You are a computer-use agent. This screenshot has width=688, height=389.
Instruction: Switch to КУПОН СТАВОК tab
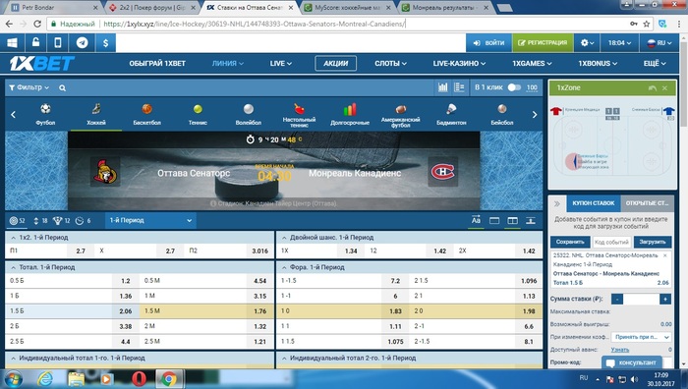[594, 203]
